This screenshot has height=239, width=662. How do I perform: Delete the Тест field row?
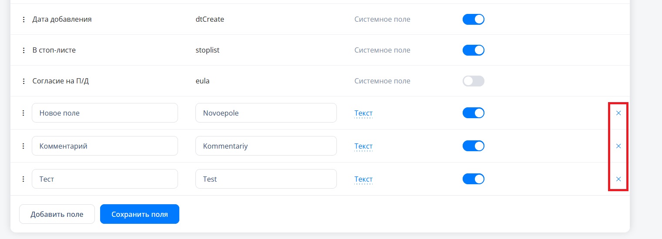click(618, 179)
